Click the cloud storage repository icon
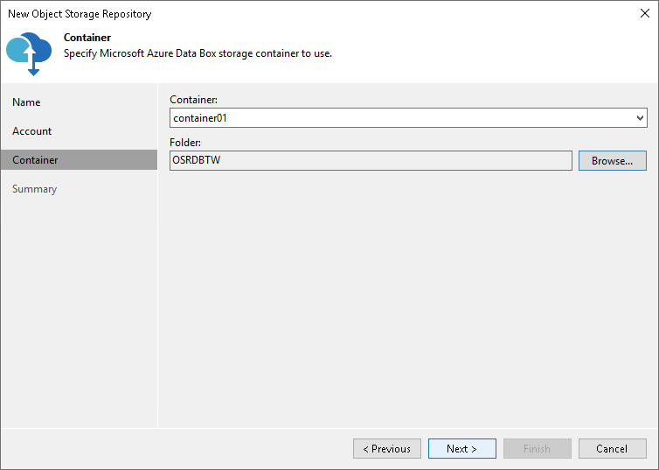 click(29, 52)
